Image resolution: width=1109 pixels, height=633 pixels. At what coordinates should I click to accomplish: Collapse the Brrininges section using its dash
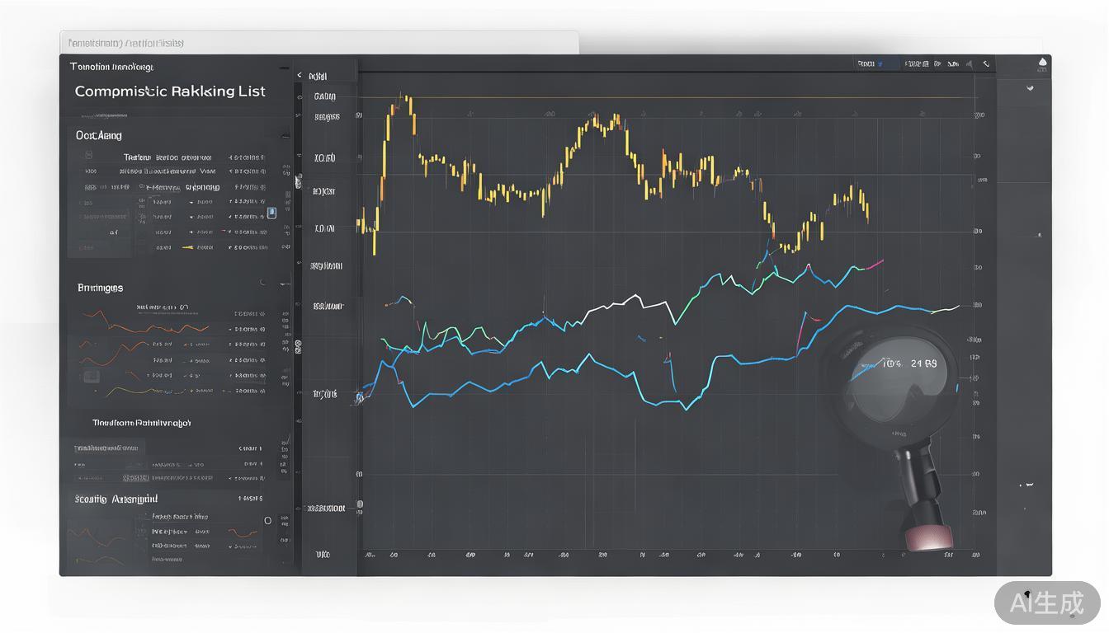click(x=285, y=284)
